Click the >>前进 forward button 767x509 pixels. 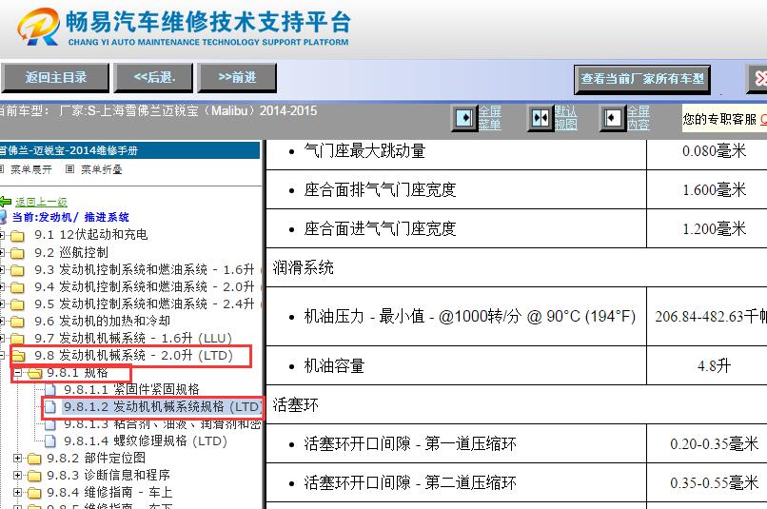point(237,78)
